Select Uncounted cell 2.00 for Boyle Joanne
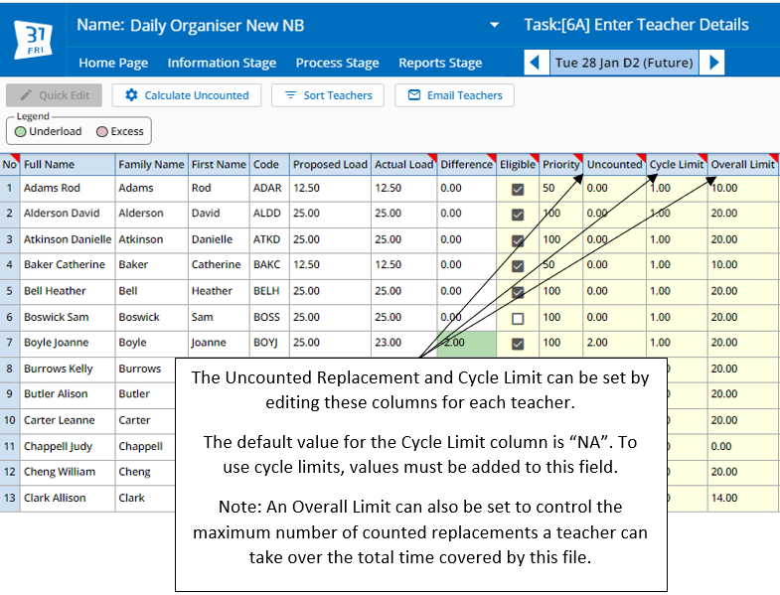This screenshot has width=780, height=595. [615, 343]
